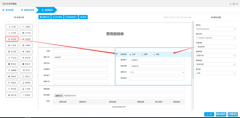Viewport: 240px width, 118px height.
Task: Select the 重要 radio option
Action: (x=142, y=55)
